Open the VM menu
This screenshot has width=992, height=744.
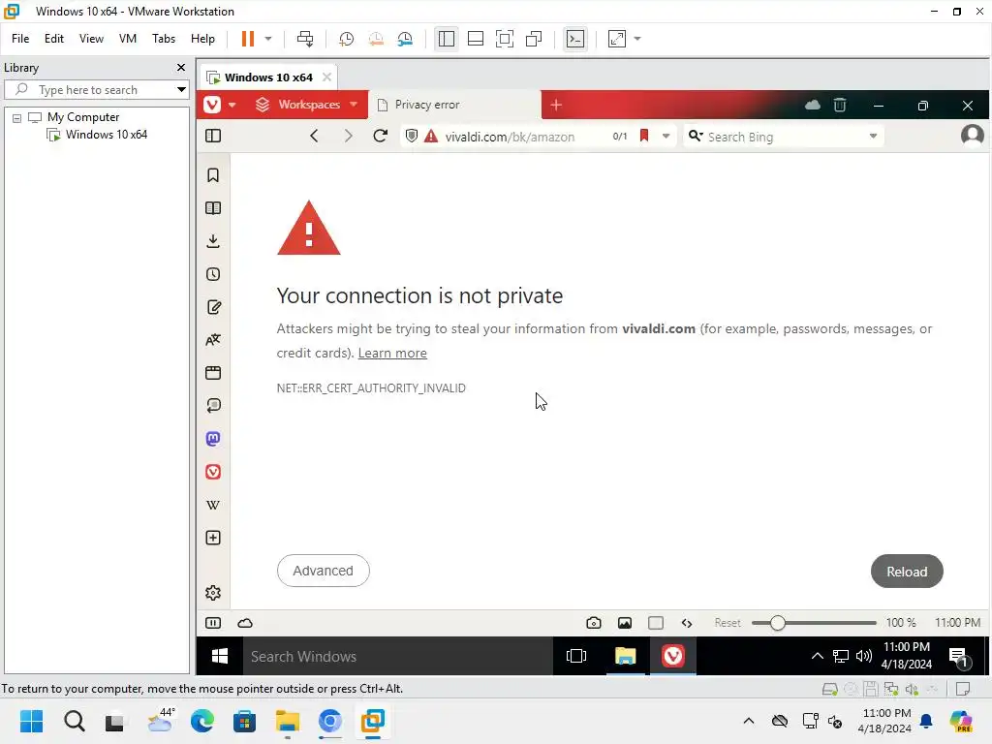[x=128, y=39]
